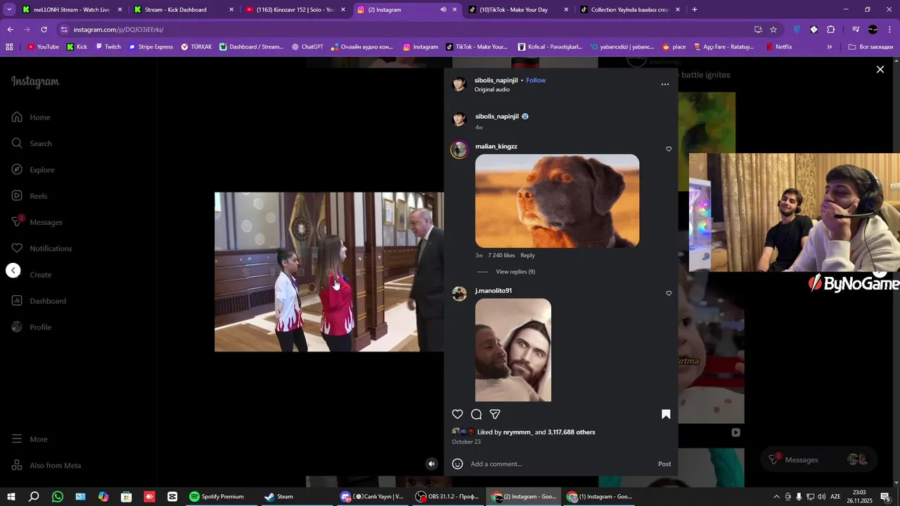Viewport: 900px width, 506px height.
Task: Open the Jesus meme in j.manolito91's comment
Action: click(x=513, y=350)
